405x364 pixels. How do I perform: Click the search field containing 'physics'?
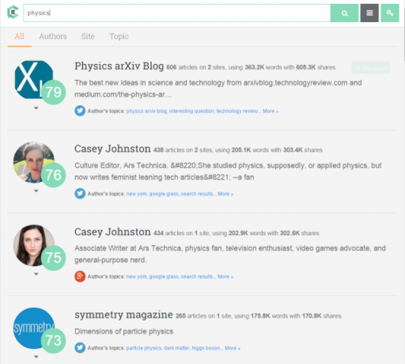[177, 13]
